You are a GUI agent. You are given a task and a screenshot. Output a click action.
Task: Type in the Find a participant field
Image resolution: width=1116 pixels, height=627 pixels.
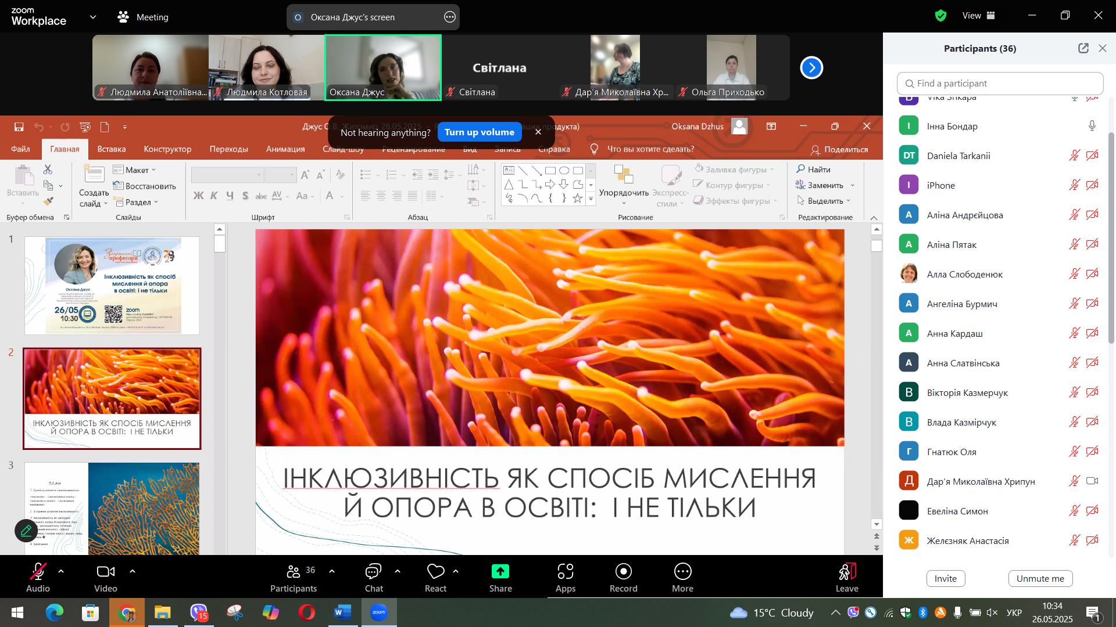pyautogui.click(x=1000, y=84)
